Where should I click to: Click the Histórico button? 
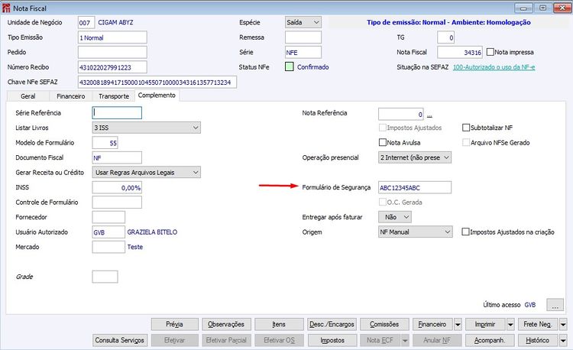(538, 340)
